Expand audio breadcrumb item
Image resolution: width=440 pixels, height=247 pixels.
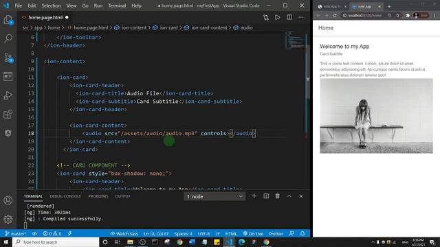pos(247,27)
